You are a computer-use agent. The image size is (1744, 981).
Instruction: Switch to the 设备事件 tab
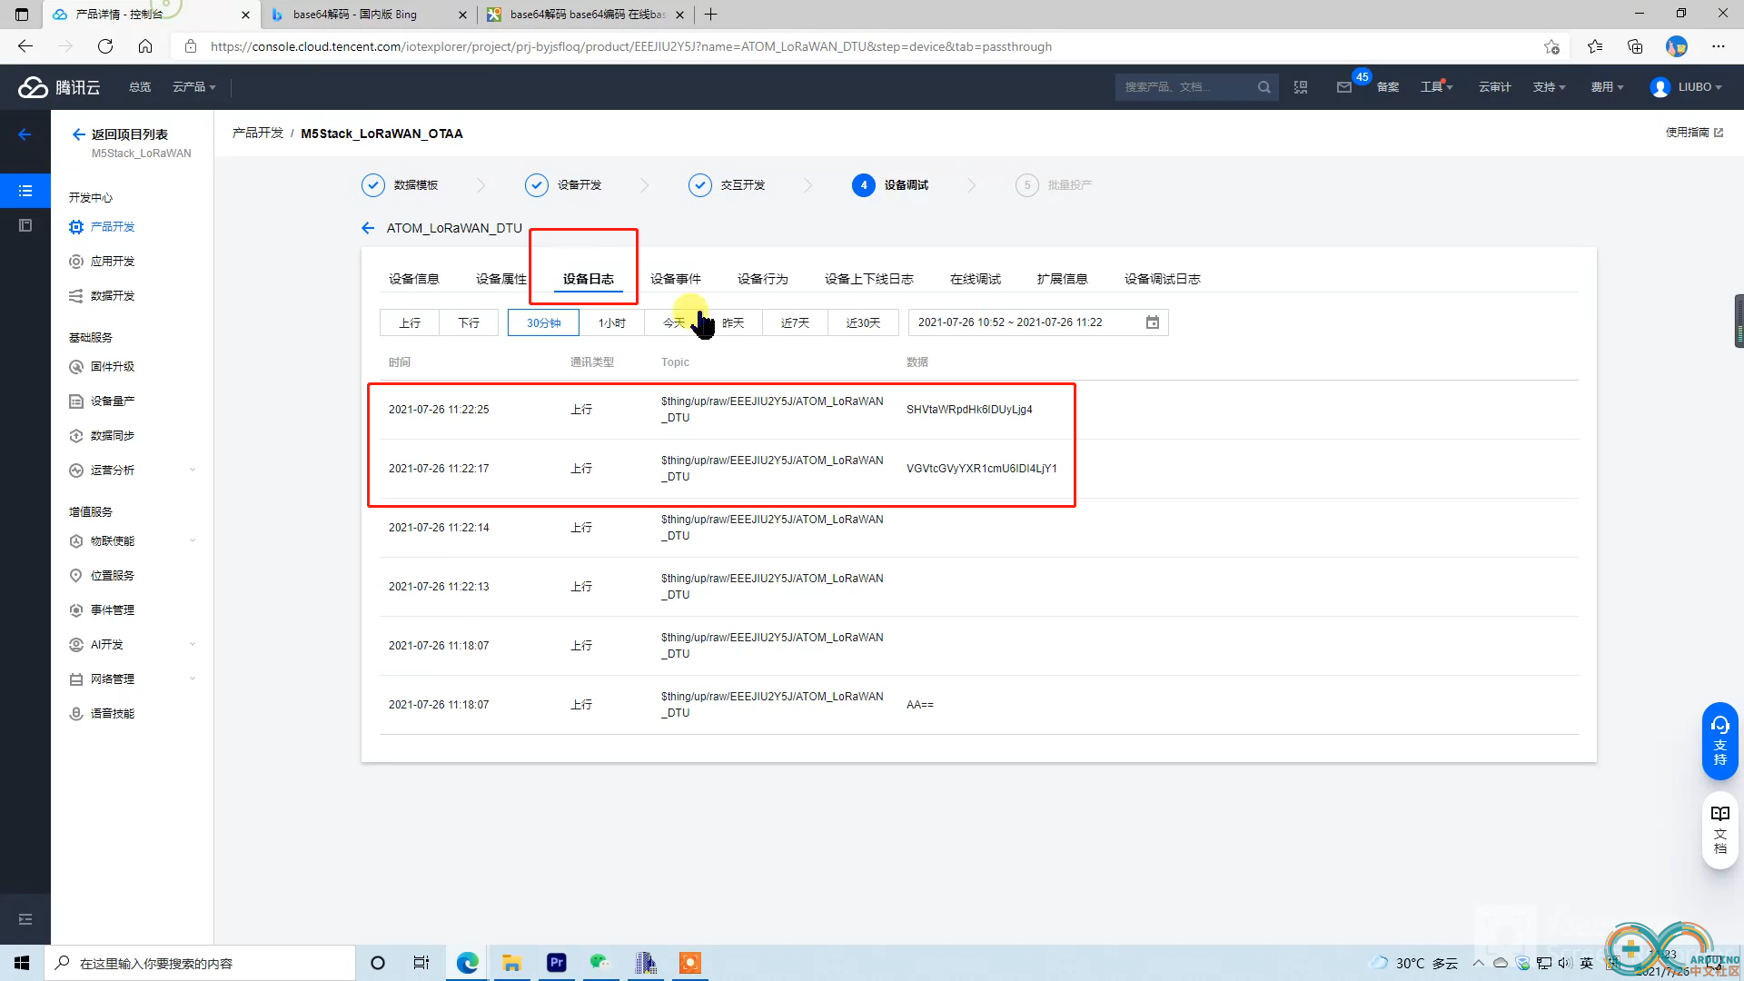click(x=676, y=279)
